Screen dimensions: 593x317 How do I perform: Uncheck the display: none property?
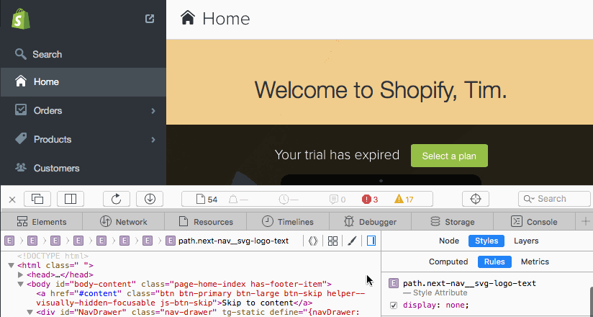click(394, 305)
